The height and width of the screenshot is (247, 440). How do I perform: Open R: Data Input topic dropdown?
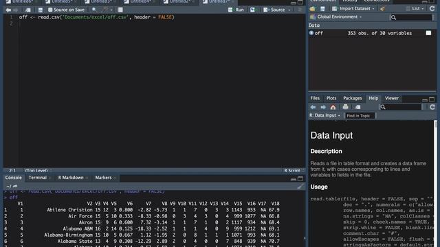pos(324,115)
